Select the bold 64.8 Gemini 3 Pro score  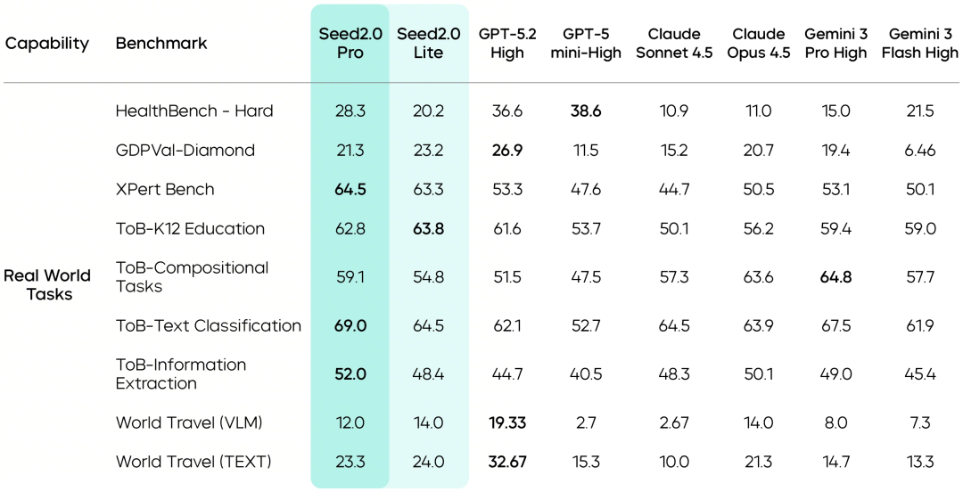(x=835, y=277)
